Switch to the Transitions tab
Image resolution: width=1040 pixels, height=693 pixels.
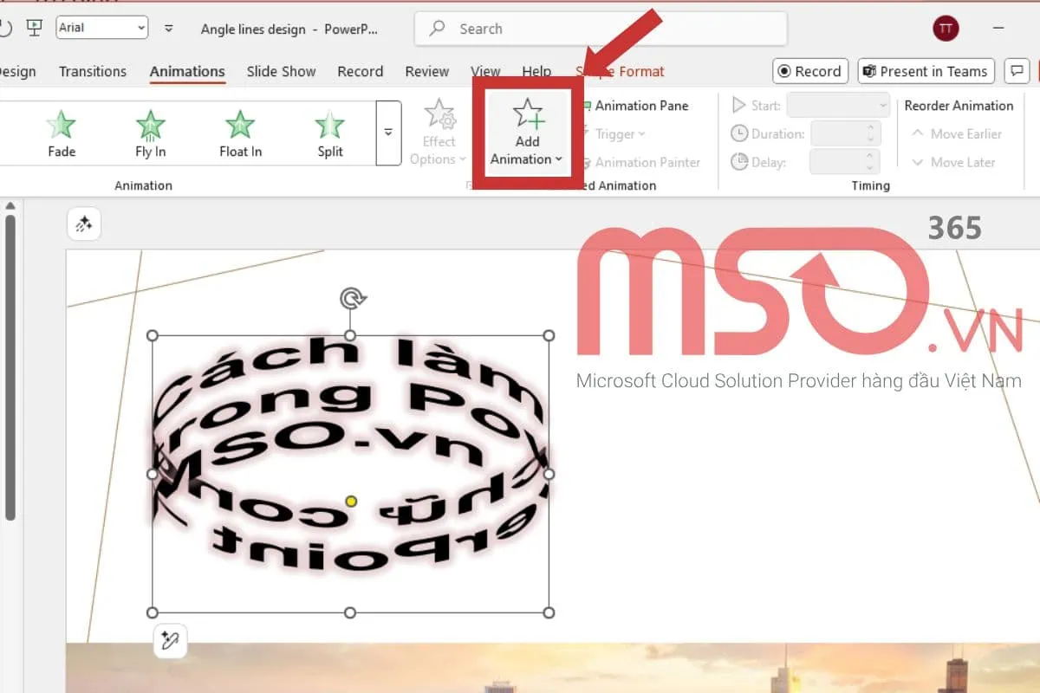click(x=93, y=72)
